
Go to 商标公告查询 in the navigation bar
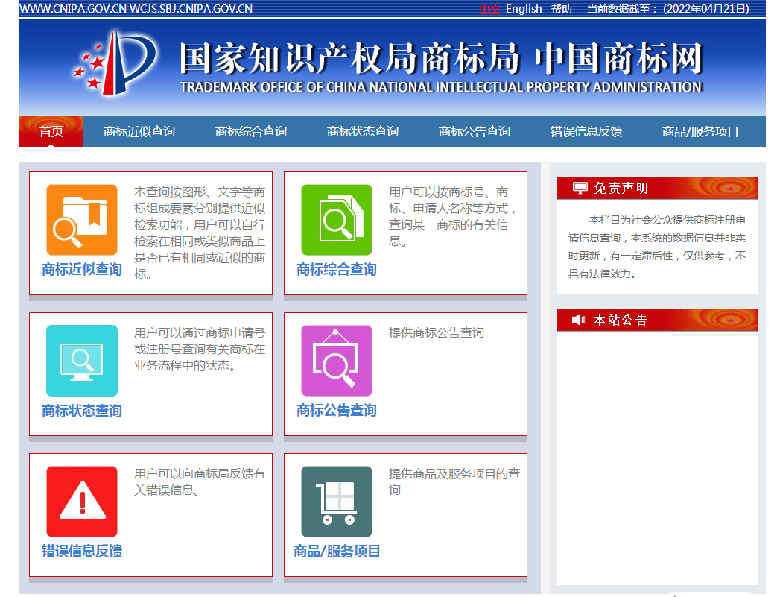click(475, 131)
